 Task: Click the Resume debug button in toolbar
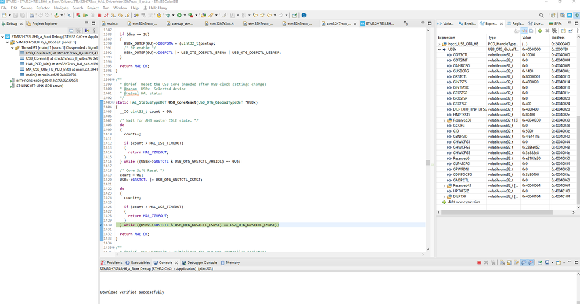coord(86,16)
